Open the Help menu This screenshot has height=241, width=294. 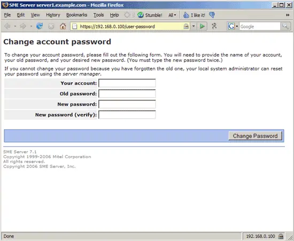tap(114, 15)
